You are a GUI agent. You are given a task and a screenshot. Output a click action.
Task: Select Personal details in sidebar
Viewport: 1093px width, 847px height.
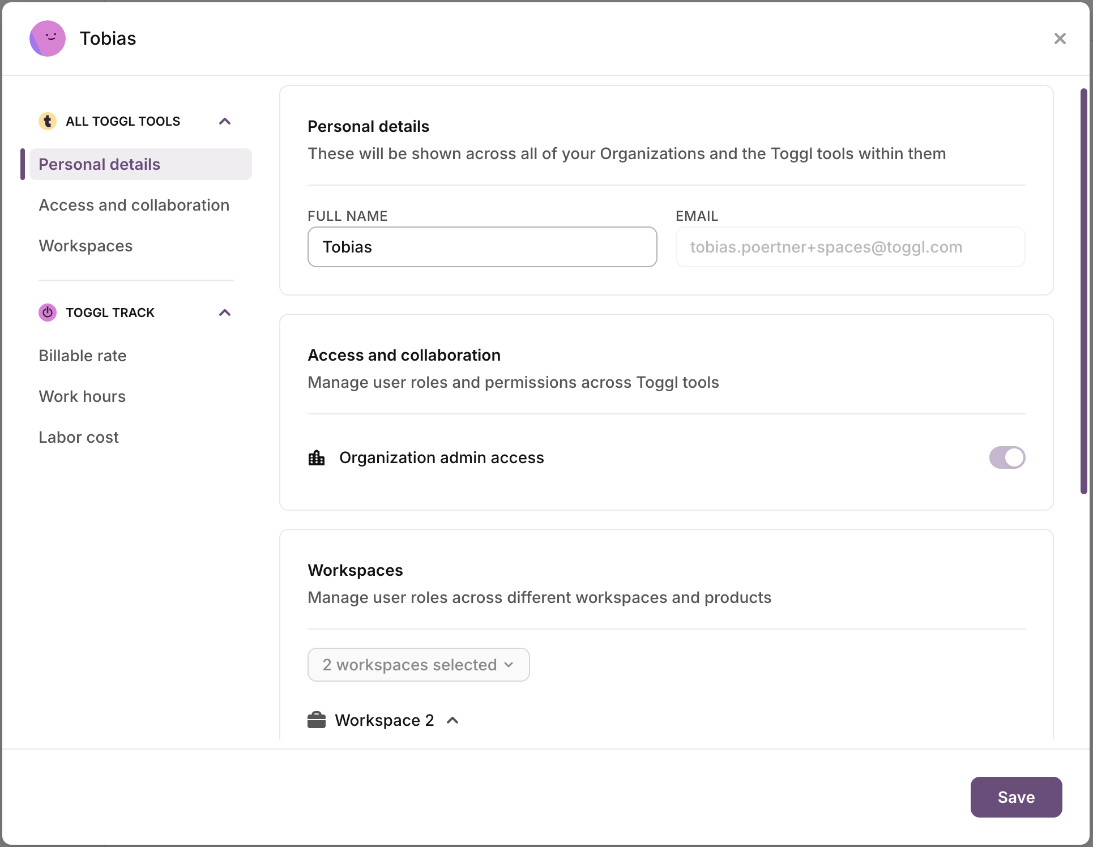click(x=100, y=164)
